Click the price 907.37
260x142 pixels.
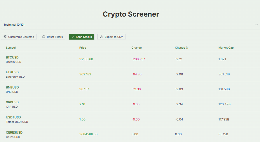pos(84,89)
